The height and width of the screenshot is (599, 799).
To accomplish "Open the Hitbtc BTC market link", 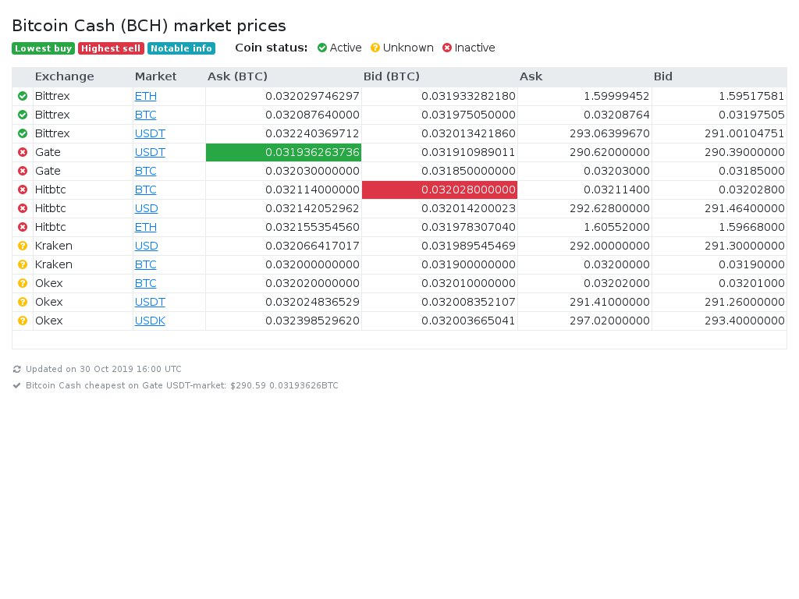I will (x=146, y=190).
